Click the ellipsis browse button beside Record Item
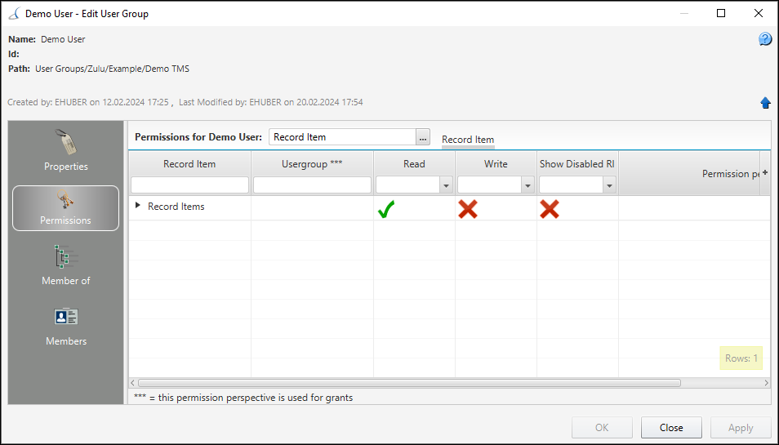The image size is (779, 445). pos(423,137)
